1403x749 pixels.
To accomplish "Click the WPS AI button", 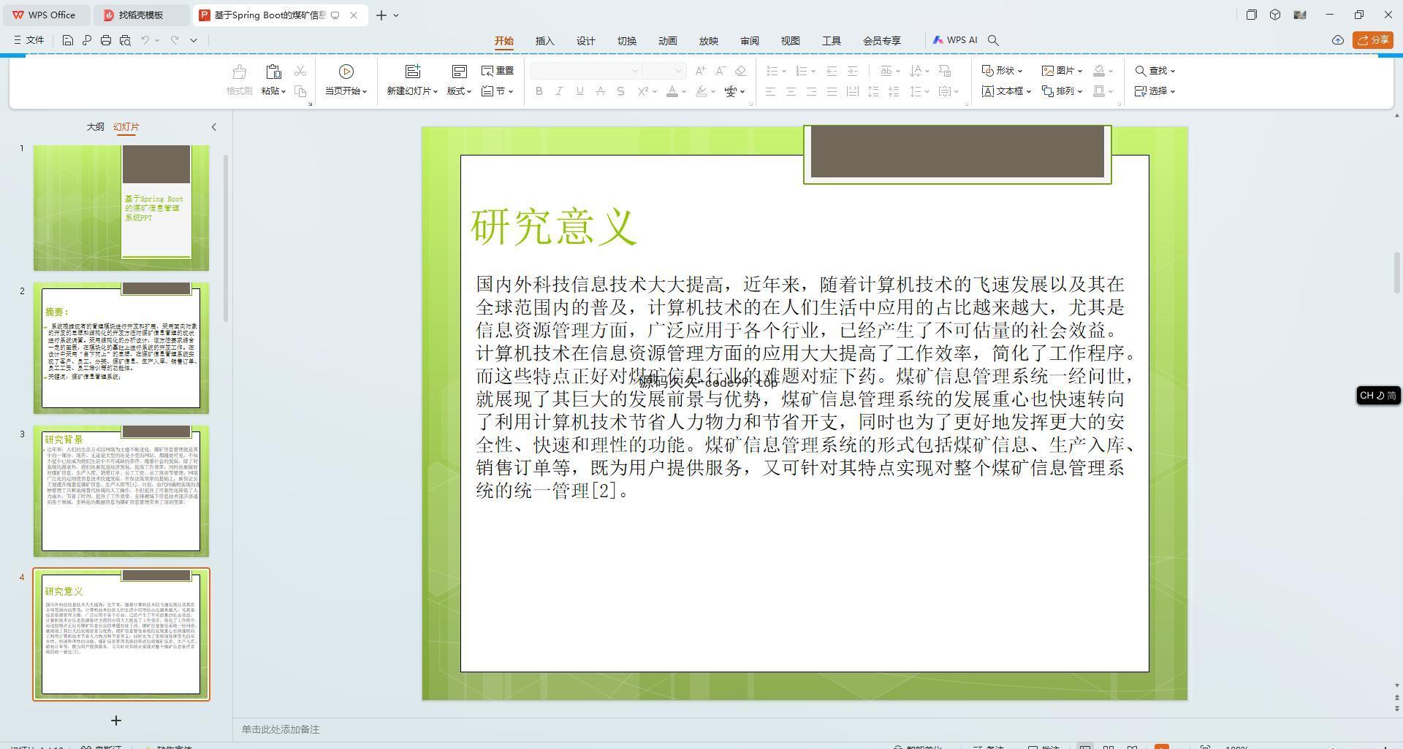I will (955, 40).
